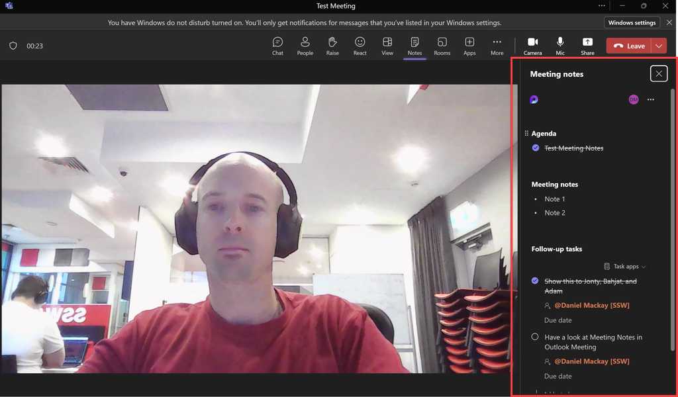The height and width of the screenshot is (397, 678).
Task: Turn off the Camera
Action: coord(532,45)
